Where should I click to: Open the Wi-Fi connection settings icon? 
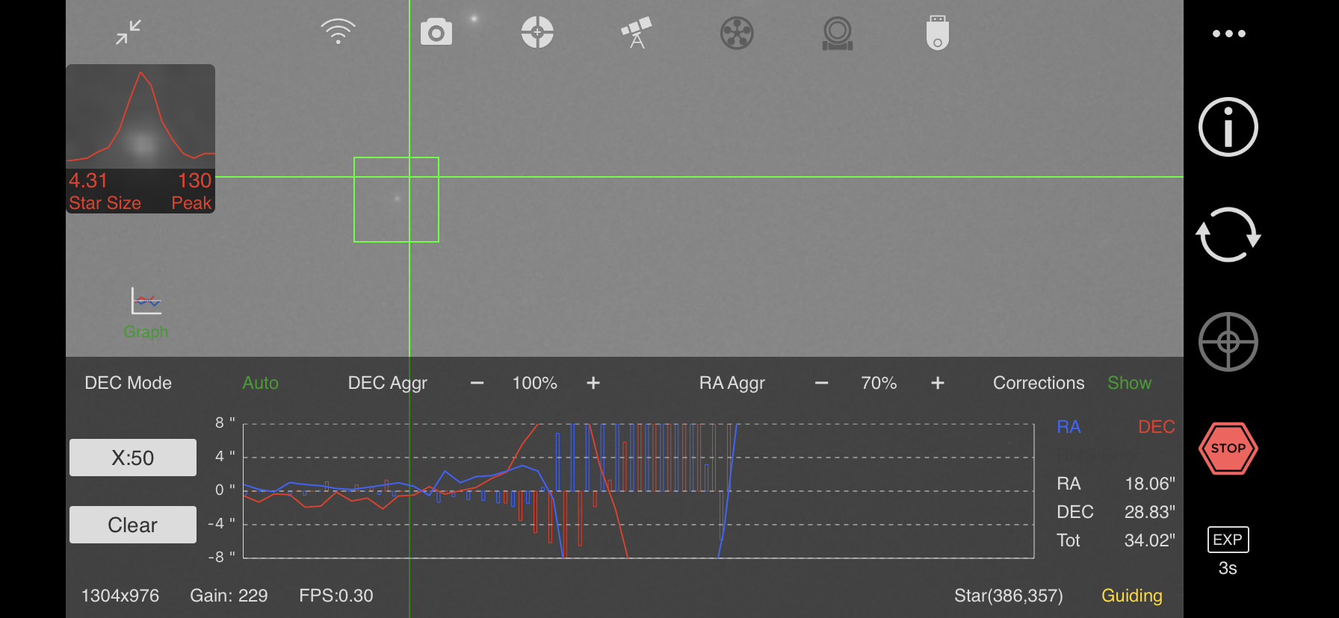[x=338, y=32]
